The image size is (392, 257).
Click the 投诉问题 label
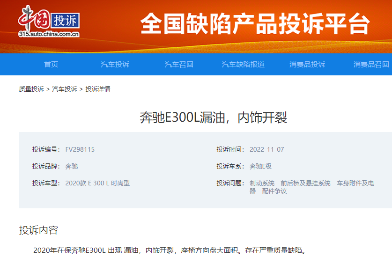[x=230, y=183]
